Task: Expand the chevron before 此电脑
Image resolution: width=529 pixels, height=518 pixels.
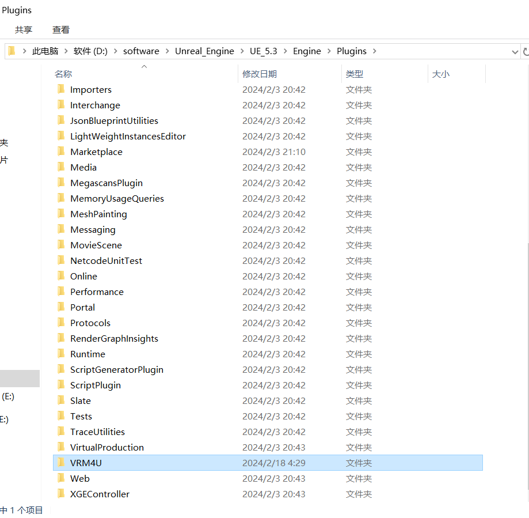Action: click(x=25, y=51)
